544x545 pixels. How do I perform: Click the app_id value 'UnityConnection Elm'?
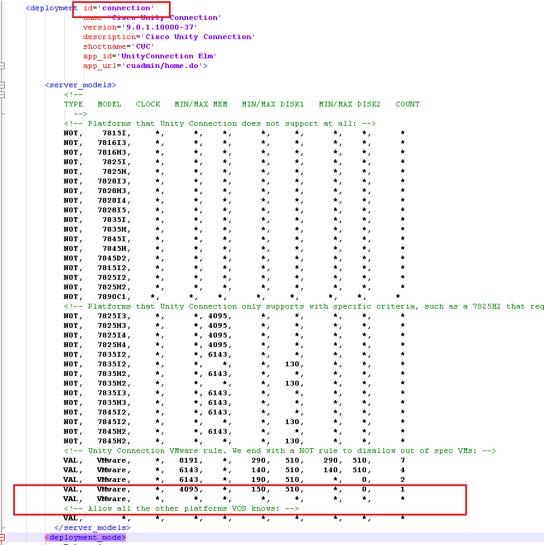tap(167, 57)
